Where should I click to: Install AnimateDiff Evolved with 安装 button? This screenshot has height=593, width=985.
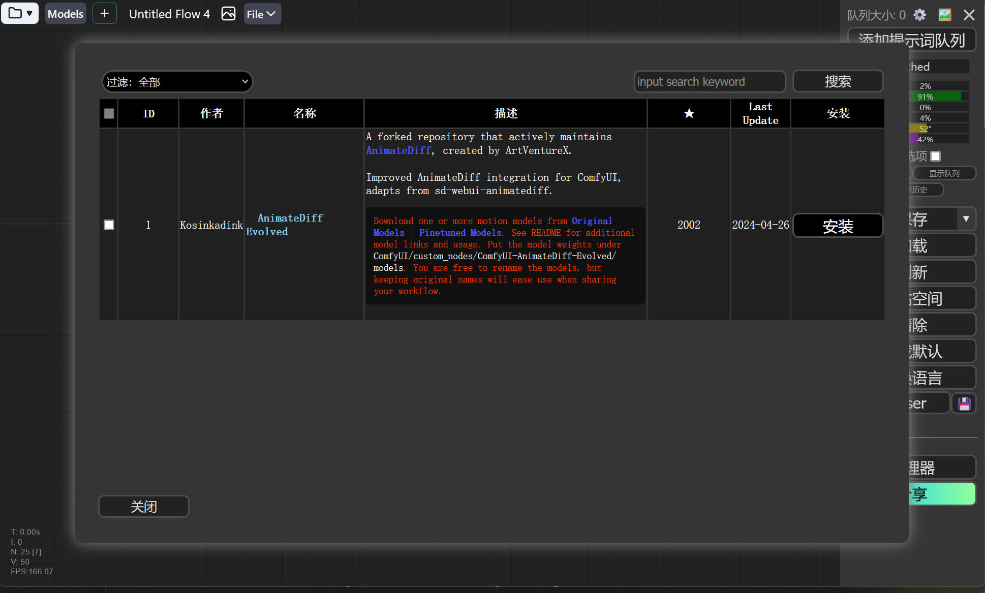[x=838, y=226]
